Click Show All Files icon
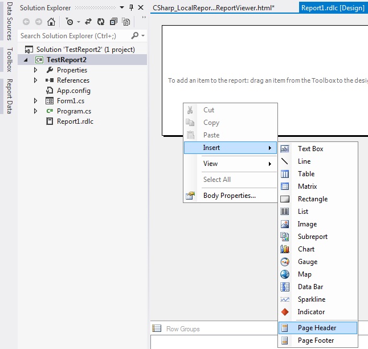Viewport: 368px width, 349px height. click(x=126, y=22)
